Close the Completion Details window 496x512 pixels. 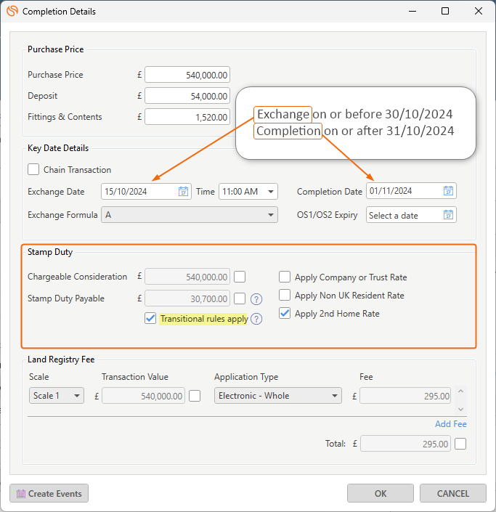(x=479, y=11)
